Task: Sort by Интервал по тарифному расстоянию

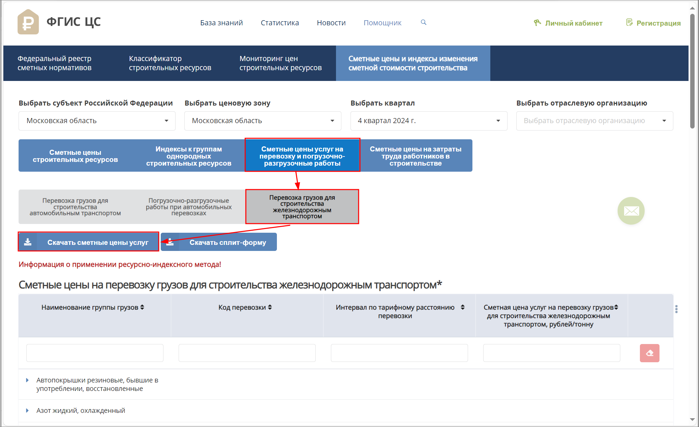Action: coord(463,307)
